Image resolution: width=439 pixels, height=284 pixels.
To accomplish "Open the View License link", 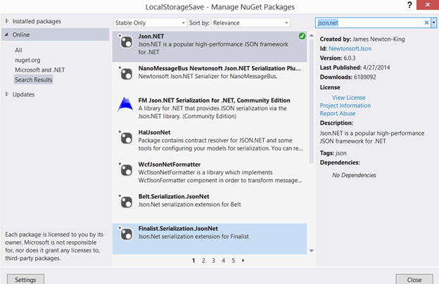I will click(x=348, y=97).
